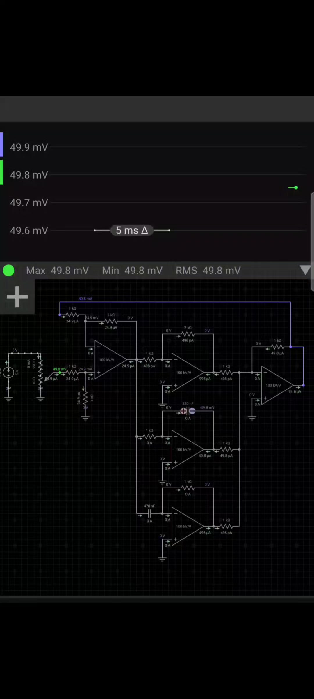This screenshot has width=314, height=699.
Task: Tap the -49.8 mV label beside 220 nF capacitor
Action: point(207,408)
